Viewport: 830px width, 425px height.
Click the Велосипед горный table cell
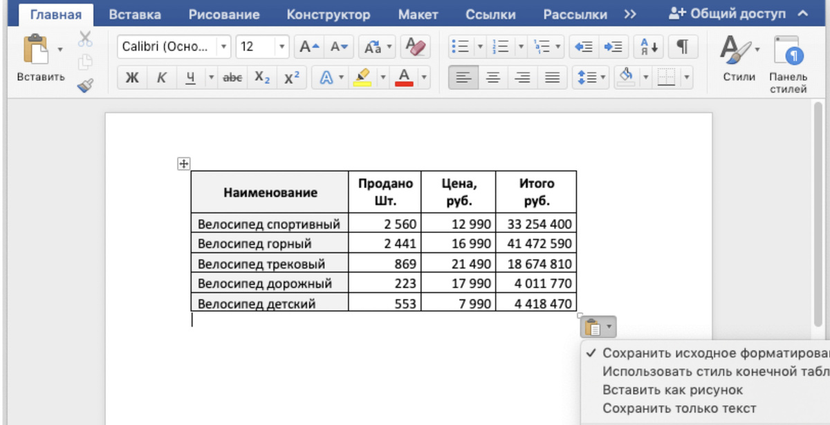click(270, 243)
